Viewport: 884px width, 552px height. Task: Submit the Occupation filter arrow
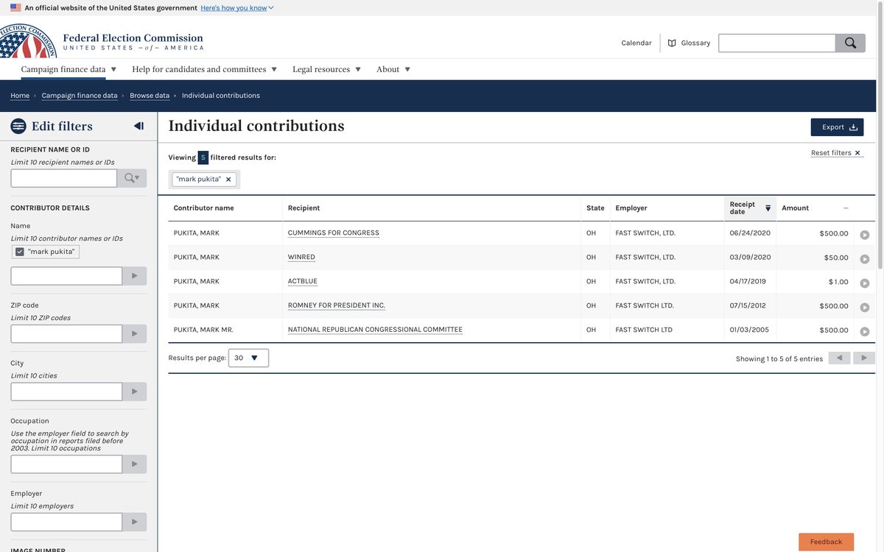point(134,464)
